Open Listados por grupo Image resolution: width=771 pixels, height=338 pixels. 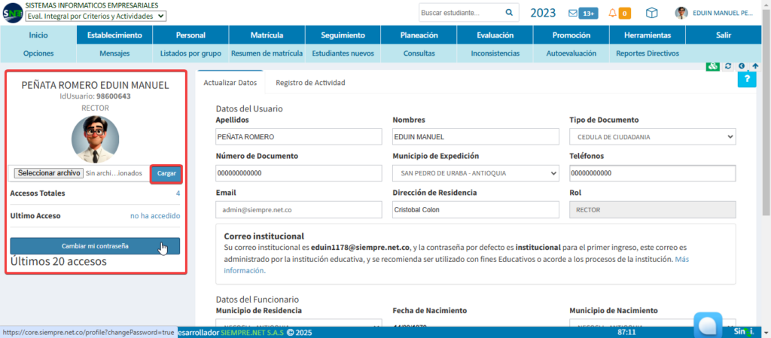pyautogui.click(x=190, y=53)
